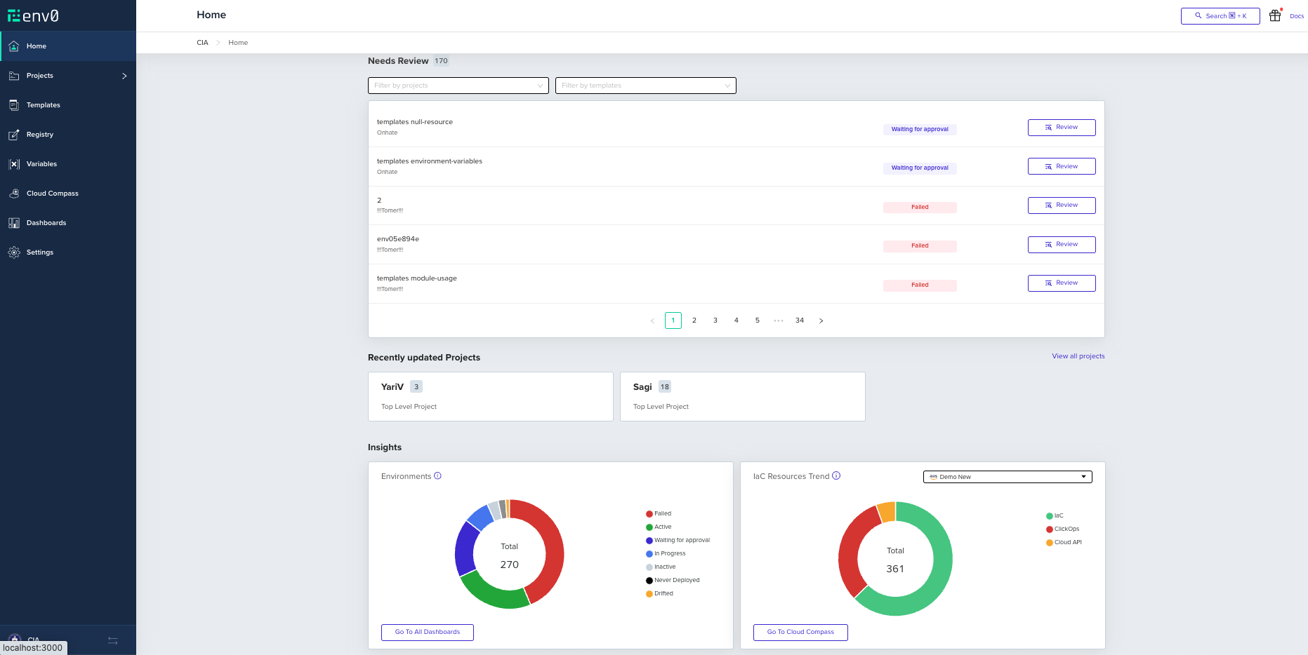Click the env0 logo
The width and height of the screenshot is (1308, 655).
coord(33,15)
